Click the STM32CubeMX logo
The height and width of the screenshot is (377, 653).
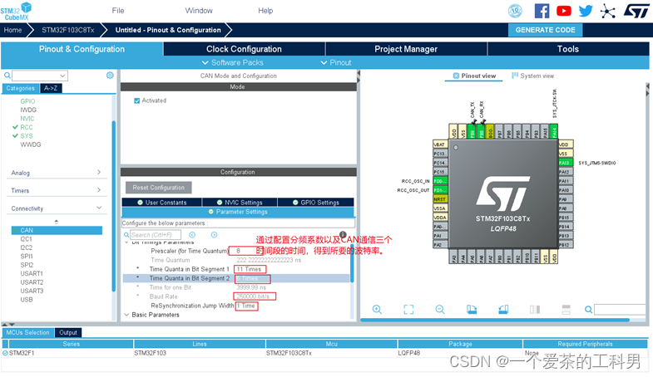point(16,12)
